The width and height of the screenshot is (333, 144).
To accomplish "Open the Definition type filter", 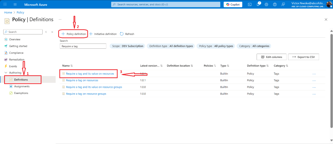I will coord(171,46).
